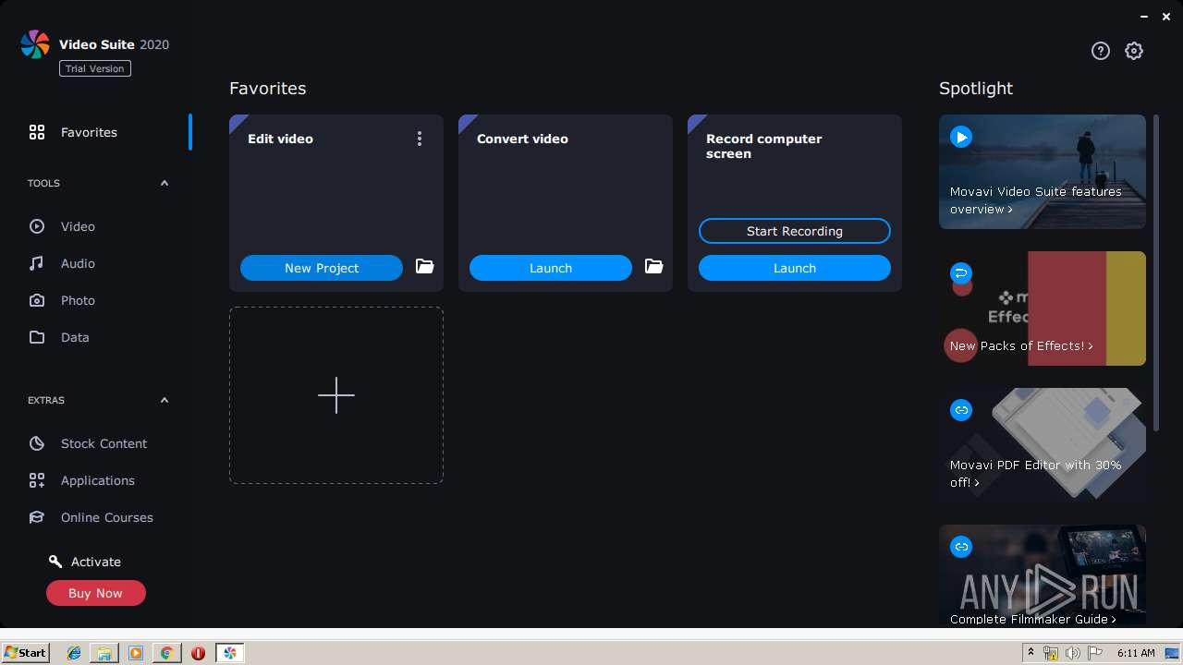
Task: Open Movavi PDF Editor 30% off offer
Action: point(1043,445)
